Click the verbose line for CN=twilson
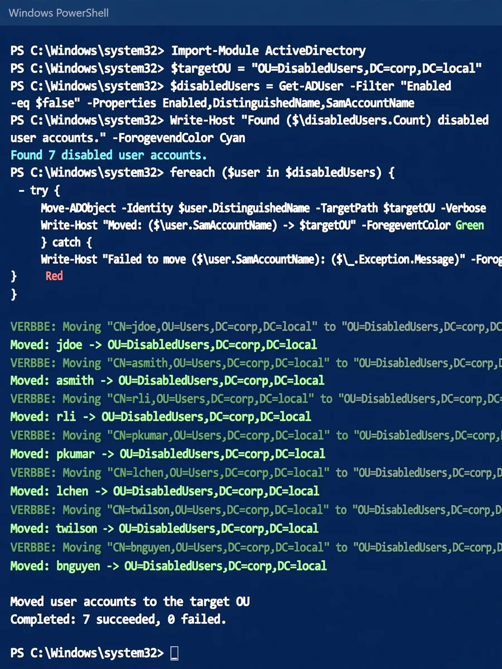The image size is (502, 669). click(x=256, y=510)
